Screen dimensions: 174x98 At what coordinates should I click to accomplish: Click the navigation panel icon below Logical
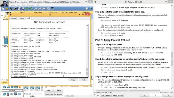click(5, 17)
